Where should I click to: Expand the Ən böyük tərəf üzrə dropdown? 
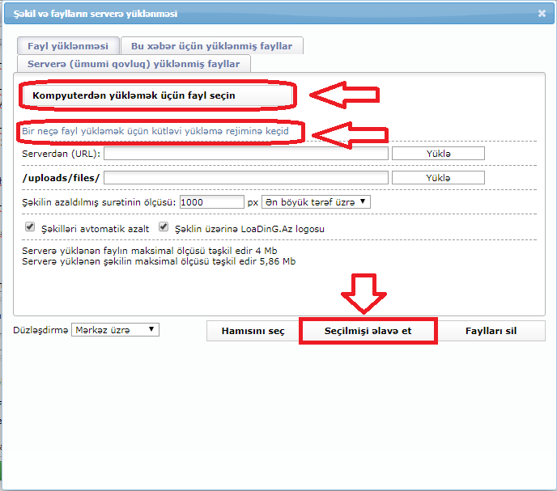coord(316,201)
